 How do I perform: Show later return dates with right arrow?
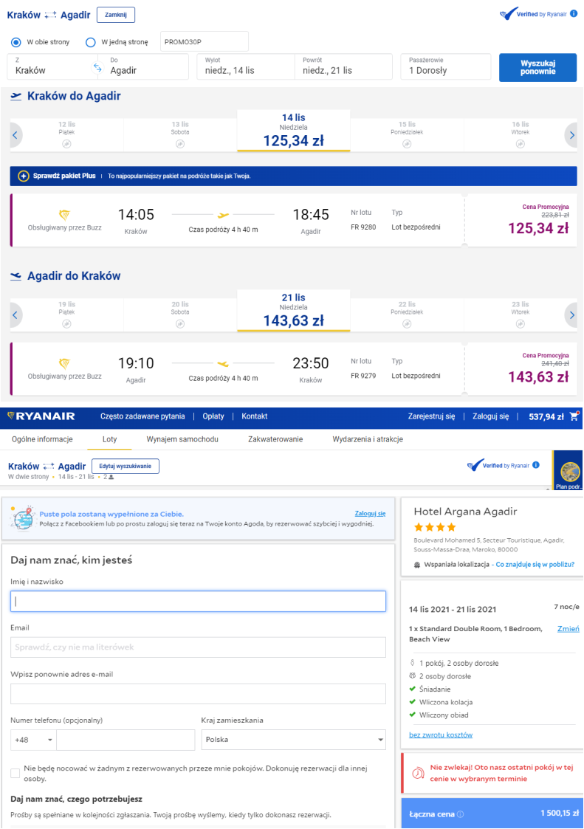pos(572,316)
